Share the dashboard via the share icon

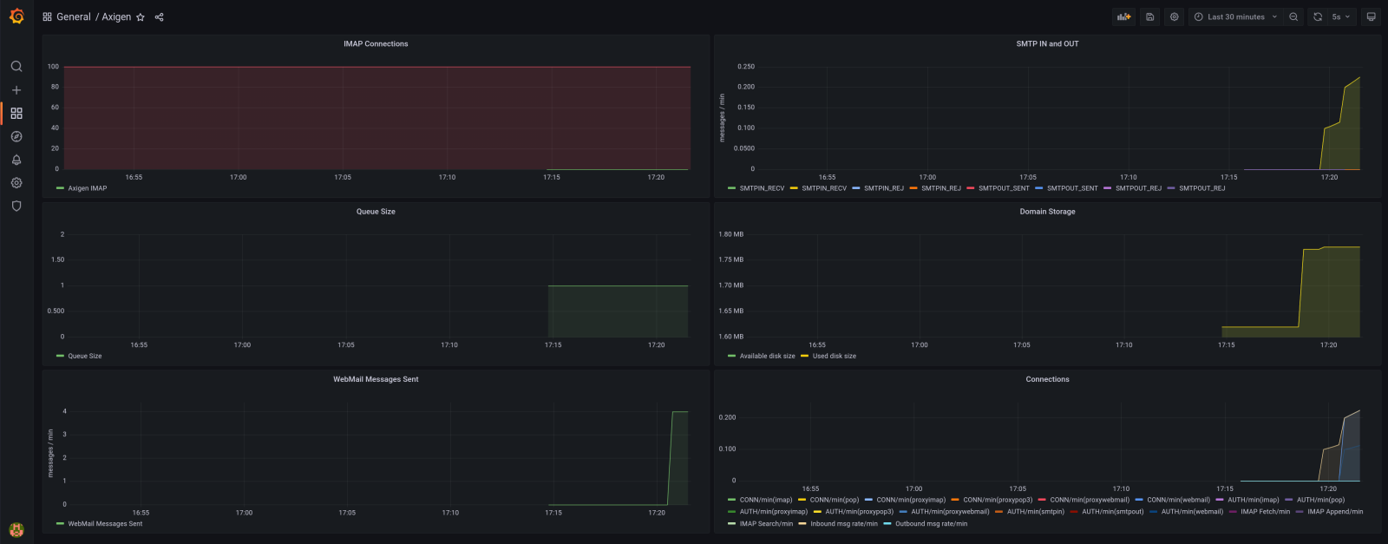click(160, 17)
